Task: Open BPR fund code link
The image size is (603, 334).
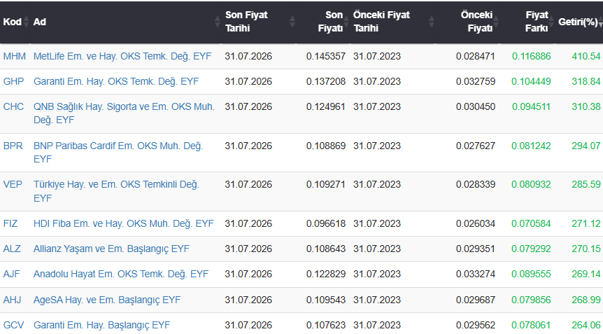Action: pos(13,146)
